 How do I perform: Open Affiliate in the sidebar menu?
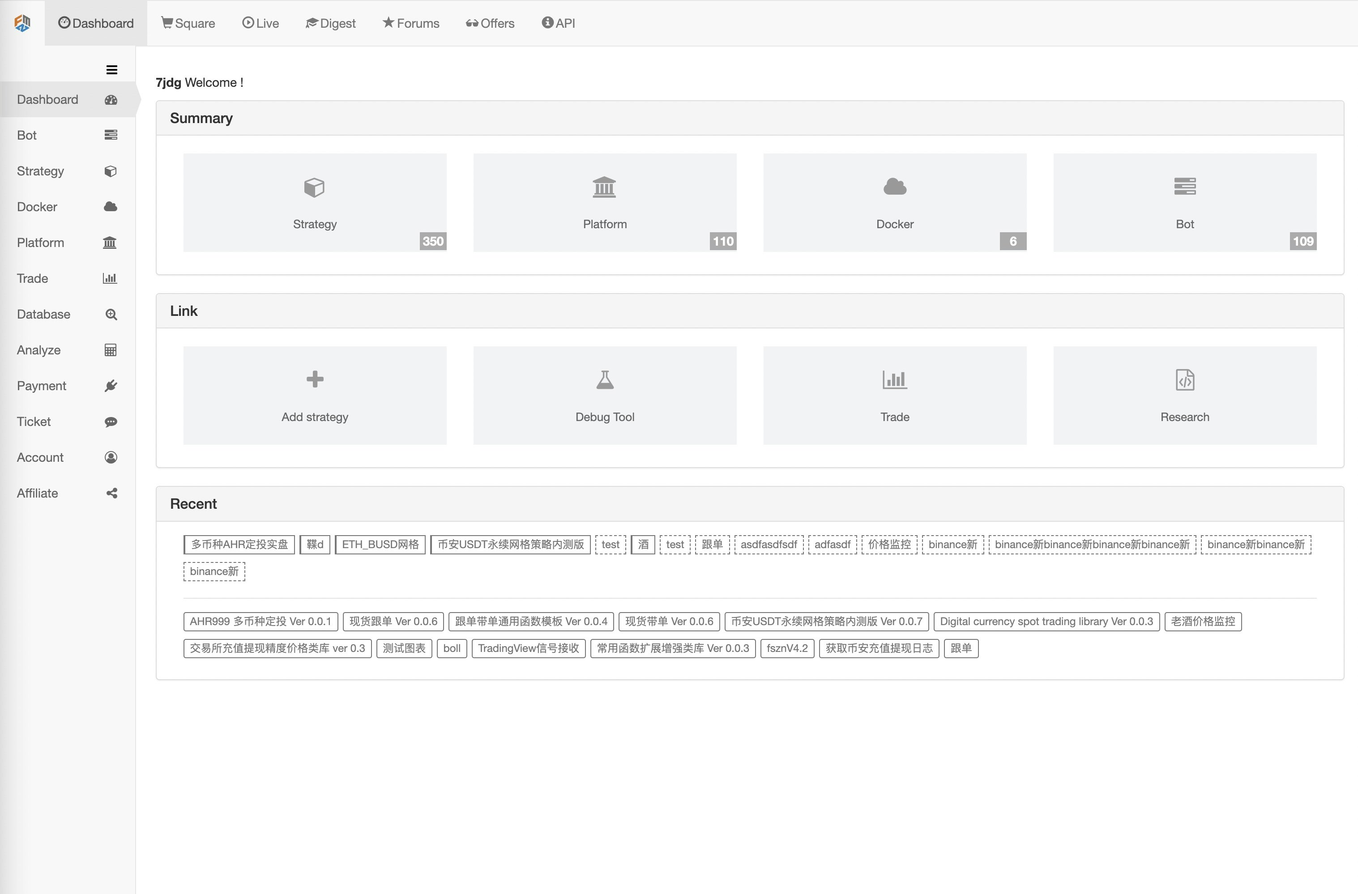point(67,494)
